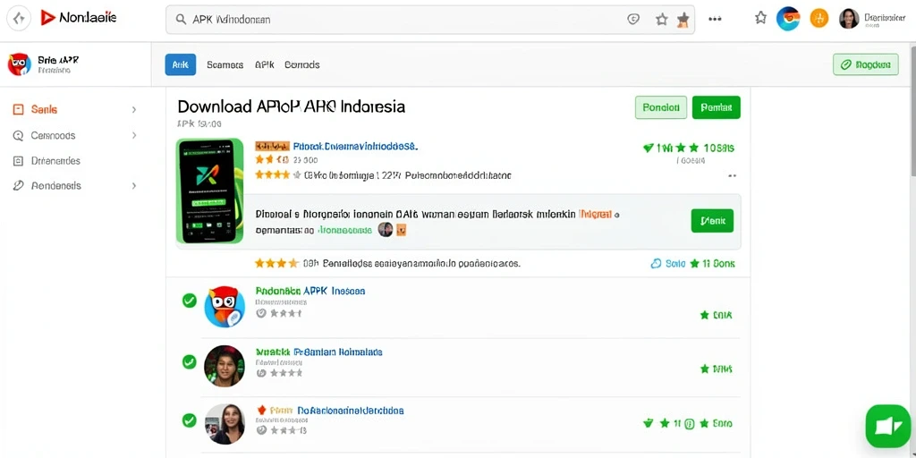Click the green link text under promo banner

344,230
